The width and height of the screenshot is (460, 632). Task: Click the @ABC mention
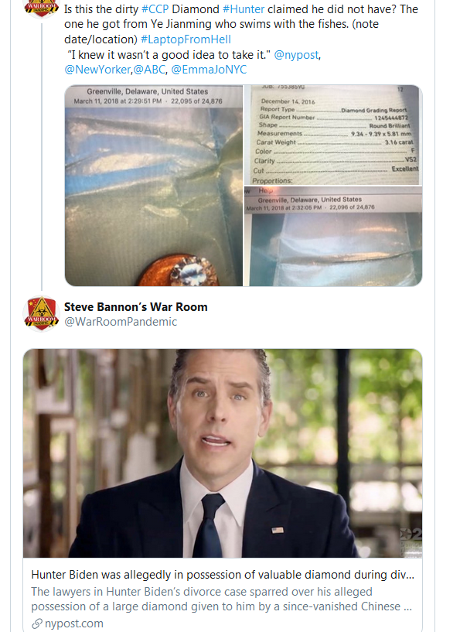pos(149,70)
